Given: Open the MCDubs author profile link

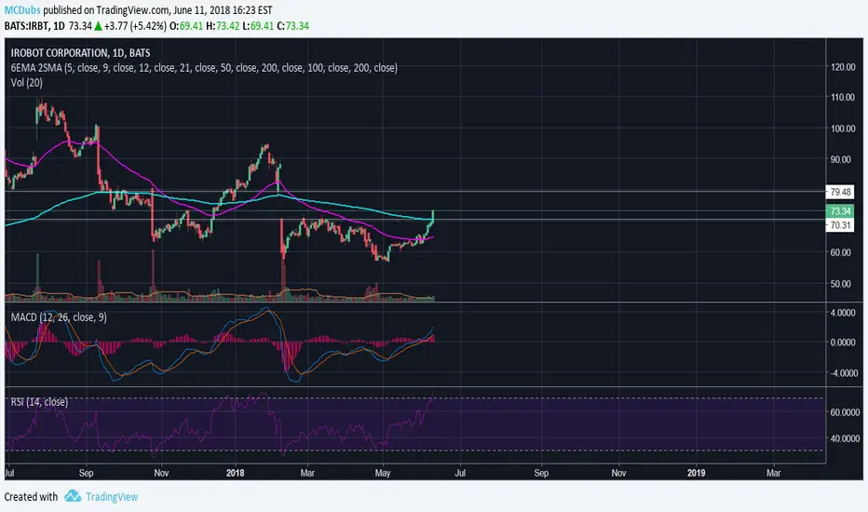Looking at the screenshot, I should pos(22,10).
